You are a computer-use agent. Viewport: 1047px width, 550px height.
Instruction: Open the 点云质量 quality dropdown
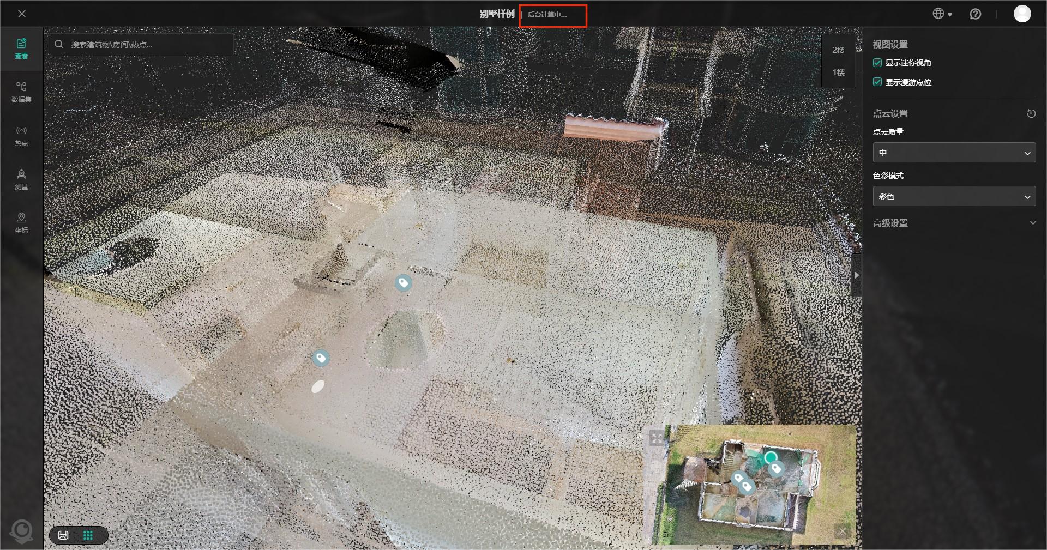click(x=954, y=153)
